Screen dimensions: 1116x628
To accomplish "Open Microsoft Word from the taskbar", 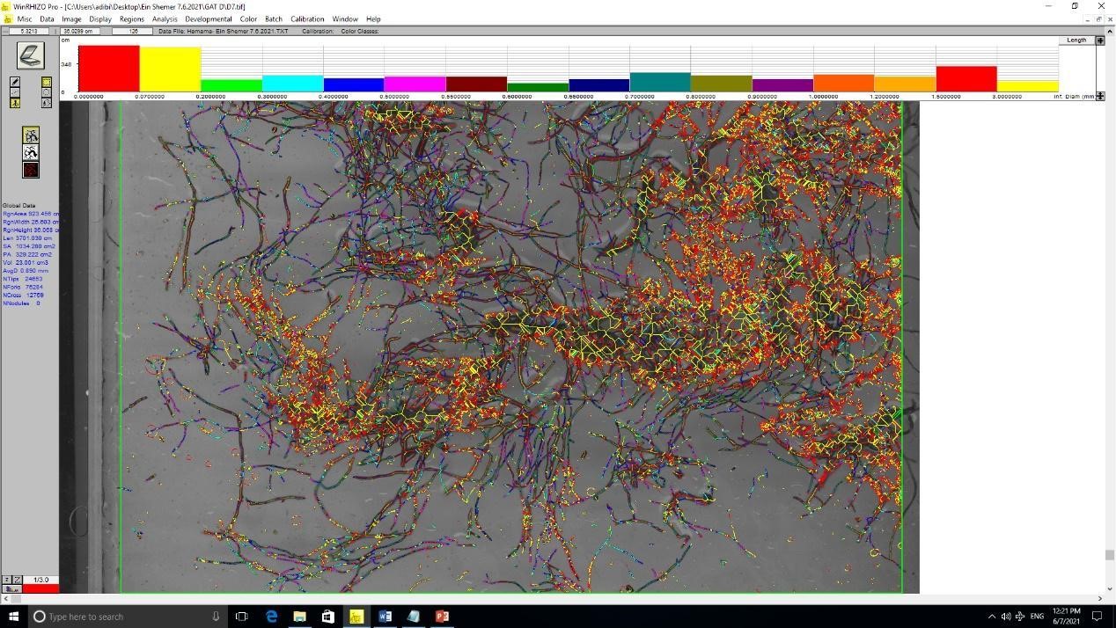I will pos(385,617).
